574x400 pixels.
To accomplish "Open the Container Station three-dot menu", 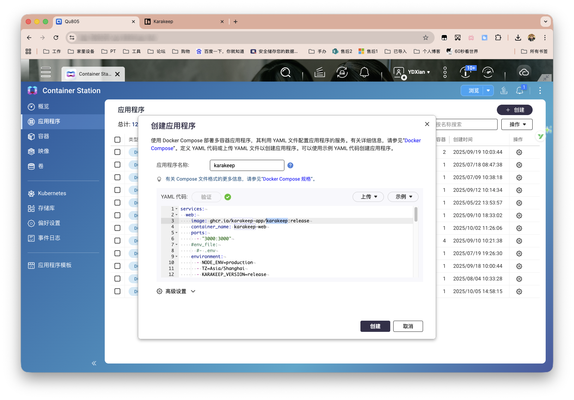I will click(540, 91).
